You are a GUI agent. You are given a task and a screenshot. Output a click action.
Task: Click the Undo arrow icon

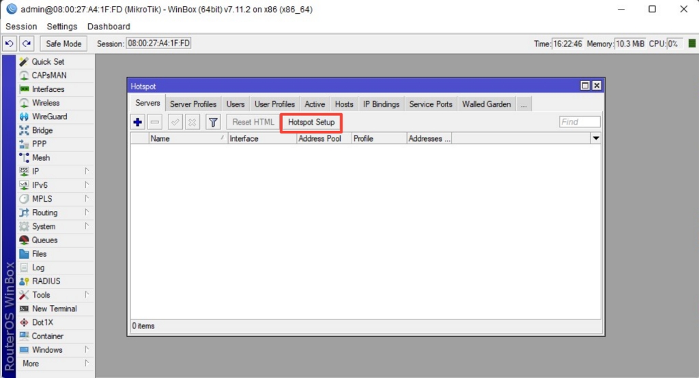tap(10, 44)
